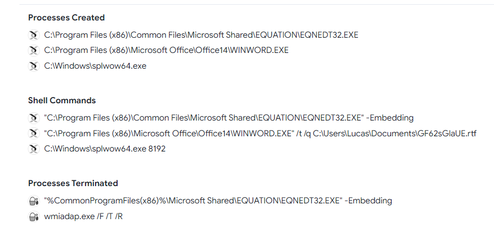Click the icon beside the terminated %CommonProgramFiles(x86)% EQNEDT32.EXE entry

[34, 201]
